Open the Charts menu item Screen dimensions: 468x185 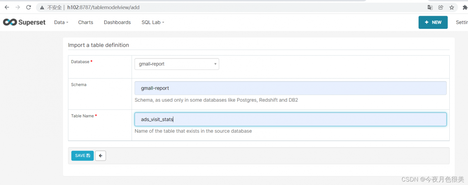coord(86,22)
